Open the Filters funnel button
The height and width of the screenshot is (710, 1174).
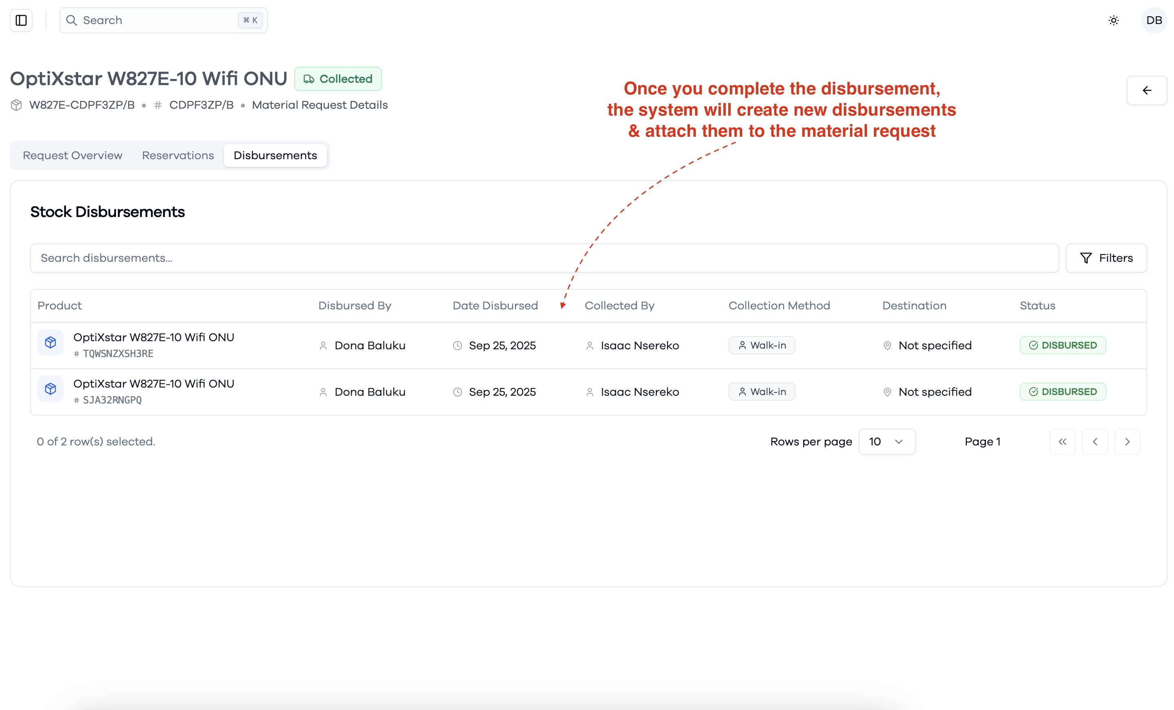pyautogui.click(x=1106, y=258)
